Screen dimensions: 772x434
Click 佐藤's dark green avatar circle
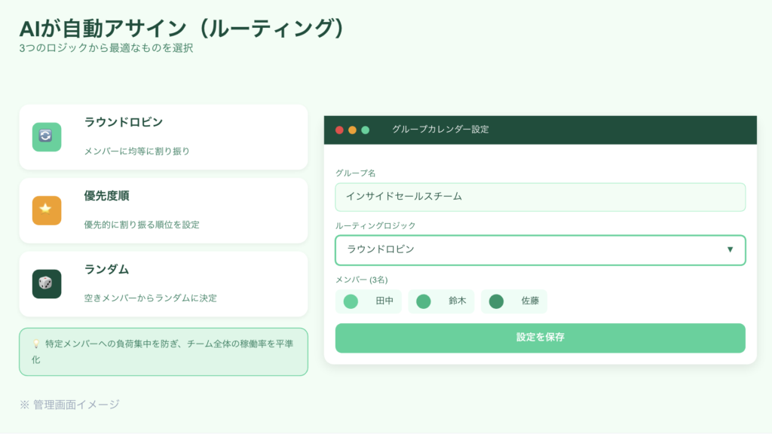point(497,301)
